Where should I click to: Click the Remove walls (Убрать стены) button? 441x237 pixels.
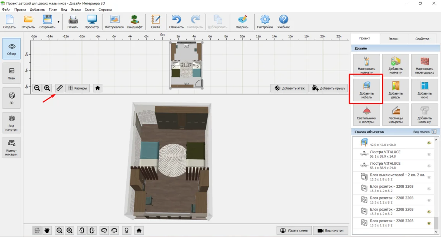[x=294, y=230]
